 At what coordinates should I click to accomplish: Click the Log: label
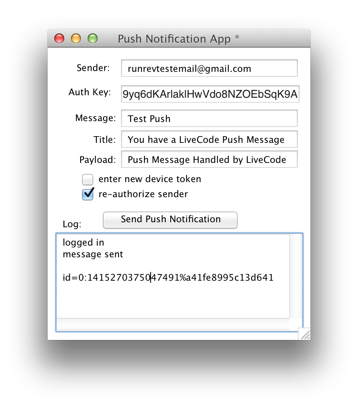pos(72,224)
